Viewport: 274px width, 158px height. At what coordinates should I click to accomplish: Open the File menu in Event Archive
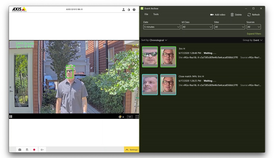[x=146, y=14]
